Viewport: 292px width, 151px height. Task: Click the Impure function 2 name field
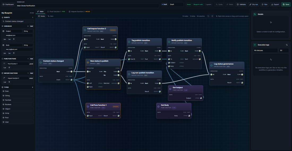[x=18, y=78]
